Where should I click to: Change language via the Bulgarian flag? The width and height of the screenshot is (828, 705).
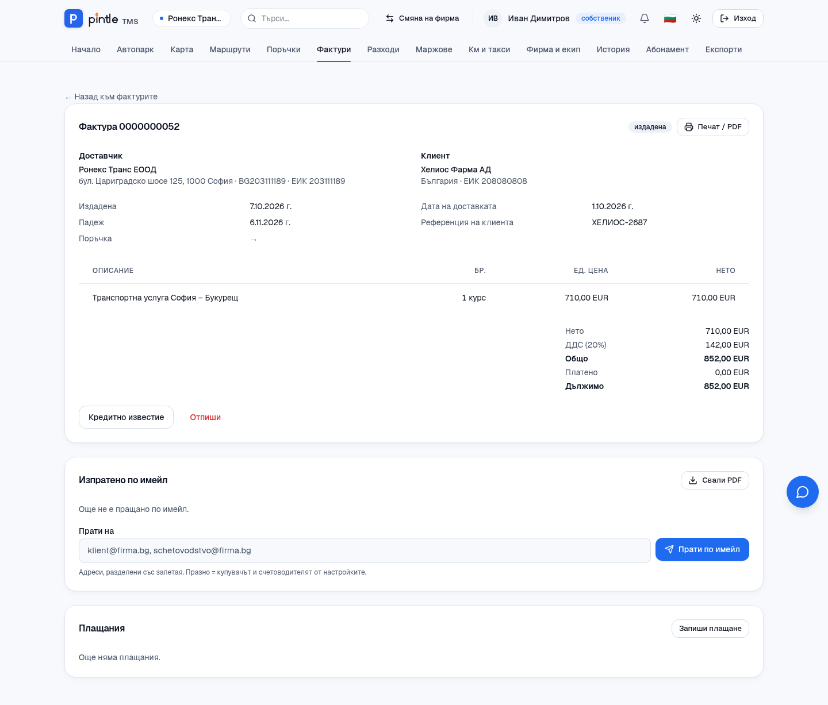[670, 18]
